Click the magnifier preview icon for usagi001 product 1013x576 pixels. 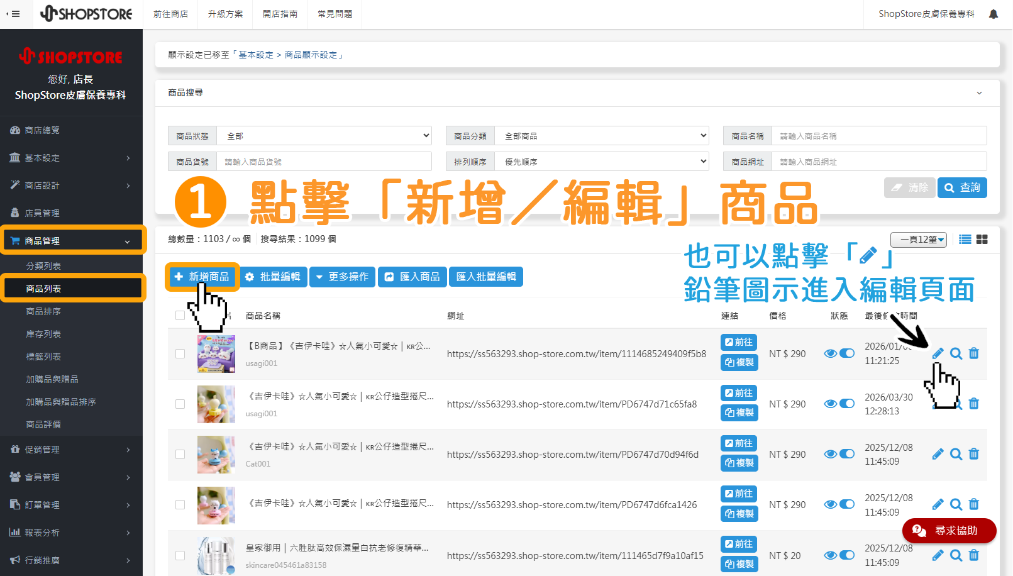tap(955, 353)
